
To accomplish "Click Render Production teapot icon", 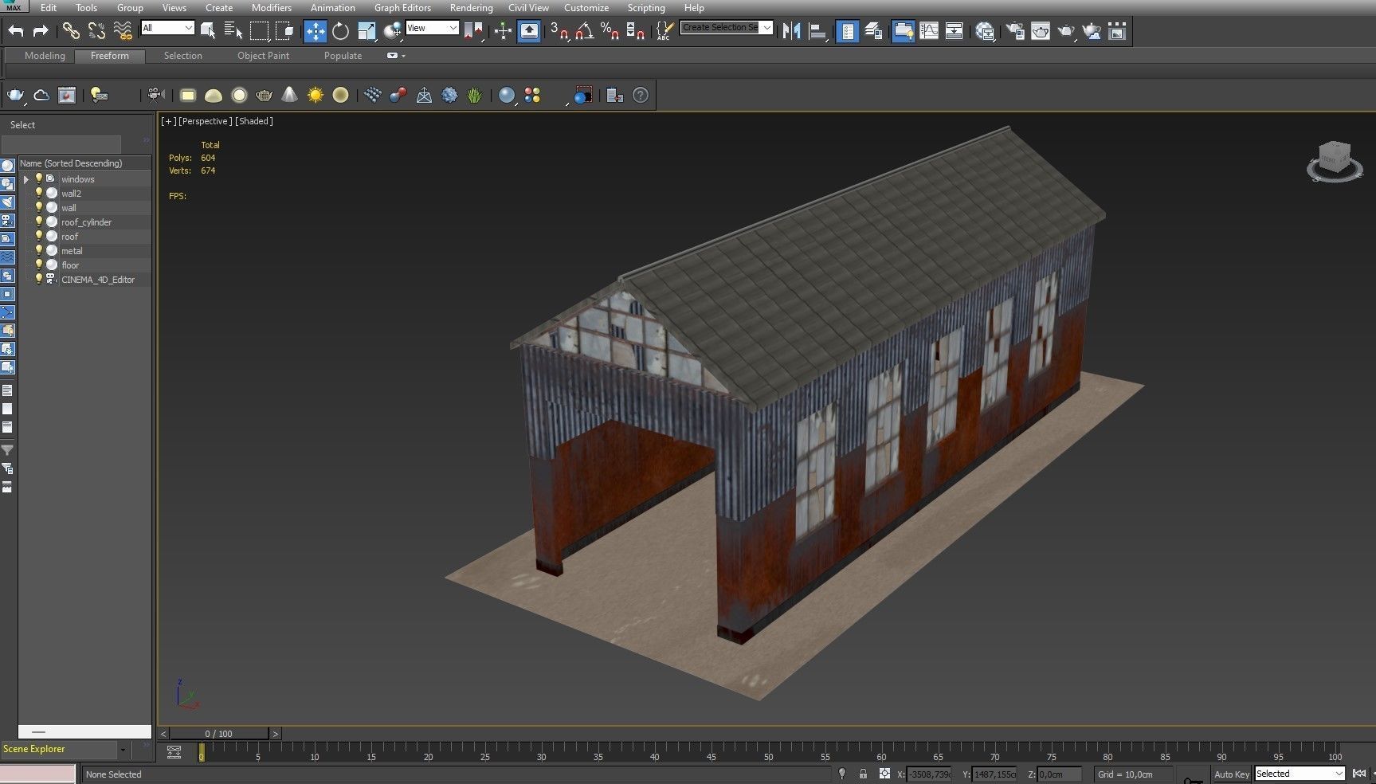I will coord(1066,31).
